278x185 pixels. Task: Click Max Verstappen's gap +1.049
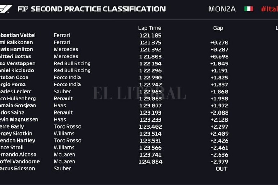[x=219, y=63]
